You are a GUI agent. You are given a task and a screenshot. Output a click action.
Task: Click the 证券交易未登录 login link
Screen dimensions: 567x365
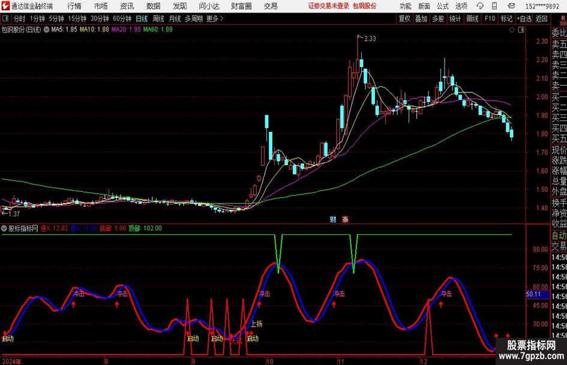[329, 6]
